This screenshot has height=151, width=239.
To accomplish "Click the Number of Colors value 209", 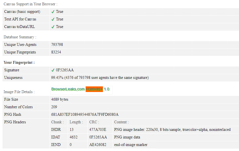I will [54, 107].
